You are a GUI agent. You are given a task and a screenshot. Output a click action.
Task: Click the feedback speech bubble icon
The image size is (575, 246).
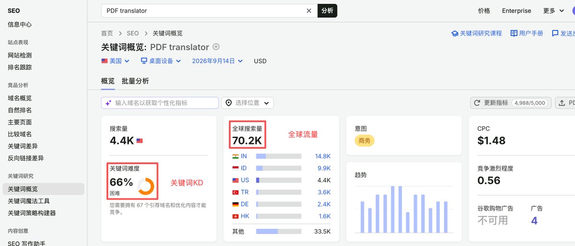click(555, 34)
